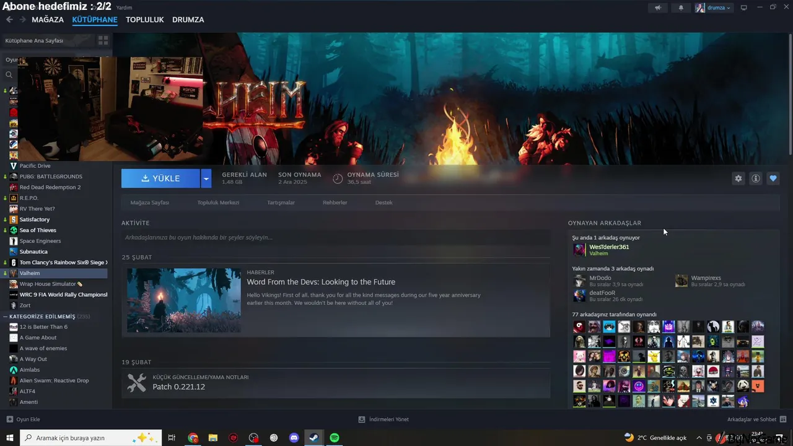The width and height of the screenshot is (793, 446).
Task: Open Tartışmalar link
Action: coord(281,203)
